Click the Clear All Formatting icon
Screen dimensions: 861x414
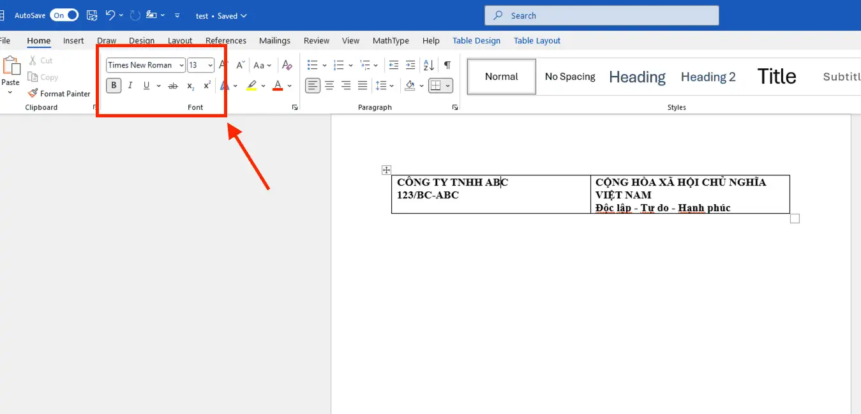(287, 65)
